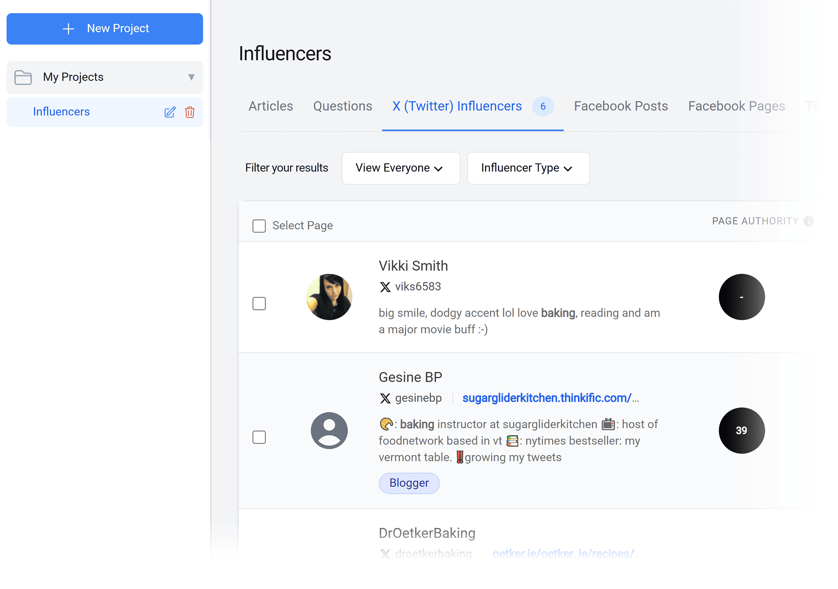This screenshot has width=838, height=589.
Task: Click the X icon next to droetkerbaking
Action: pyautogui.click(x=385, y=554)
